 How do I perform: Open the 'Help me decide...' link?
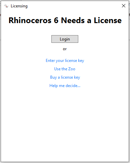pos(65,86)
